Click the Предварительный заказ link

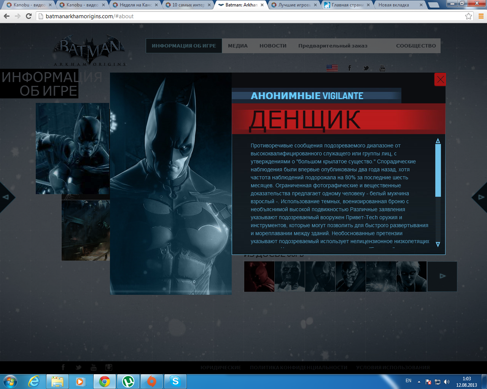pos(333,46)
